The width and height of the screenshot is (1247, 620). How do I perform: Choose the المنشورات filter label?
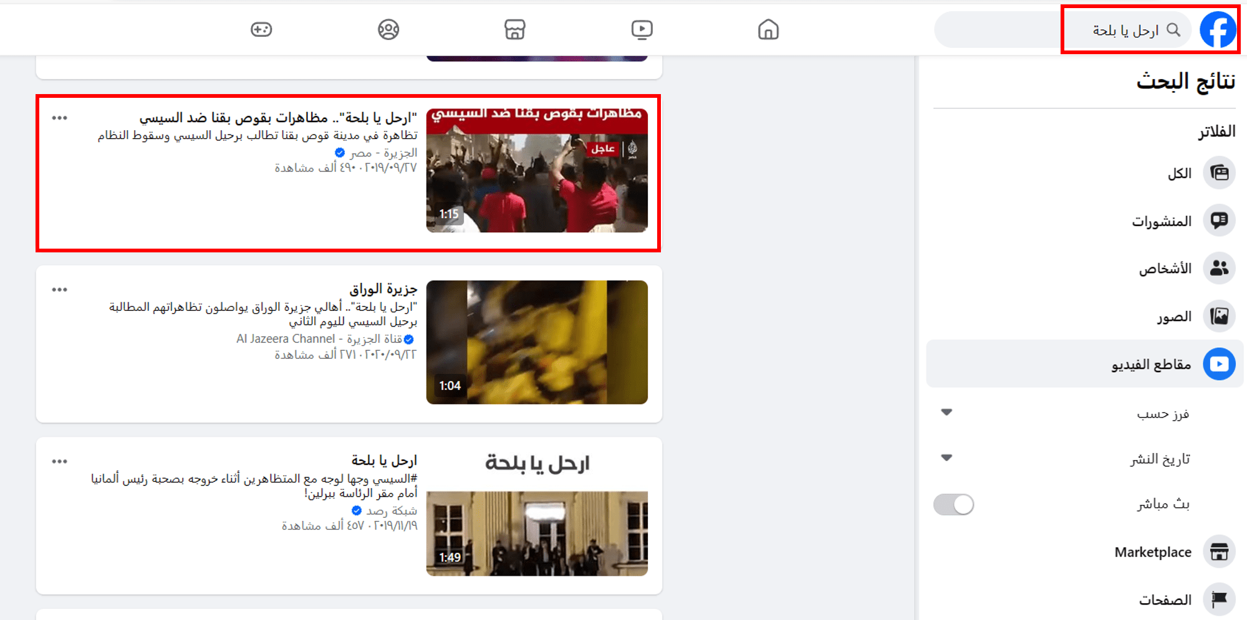(1162, 221)
